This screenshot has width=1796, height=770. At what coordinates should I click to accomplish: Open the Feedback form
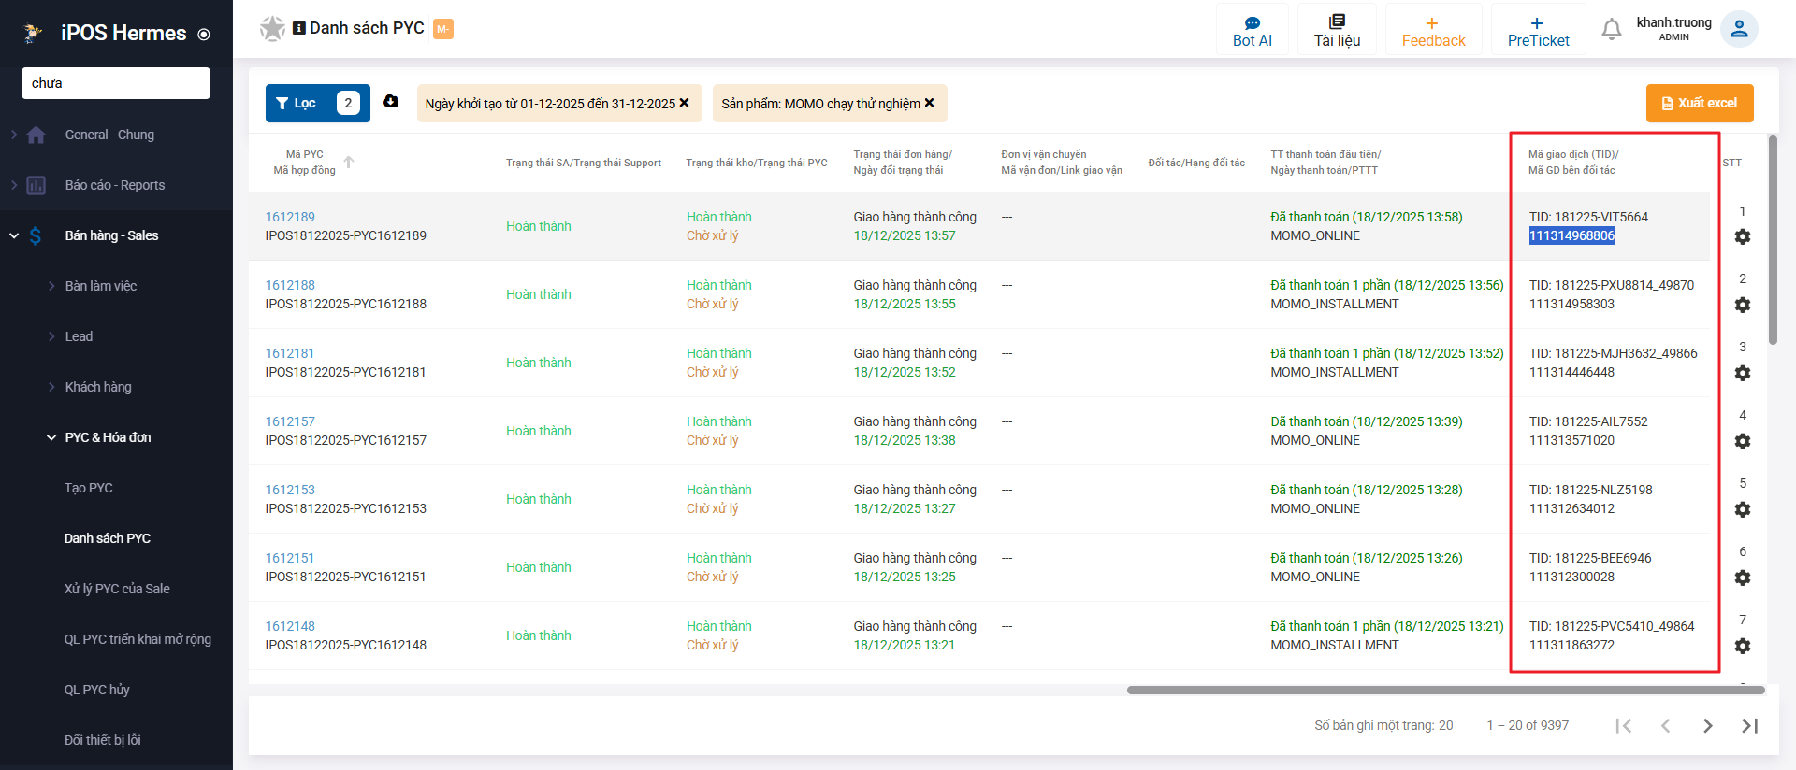tap(1433, 31)
